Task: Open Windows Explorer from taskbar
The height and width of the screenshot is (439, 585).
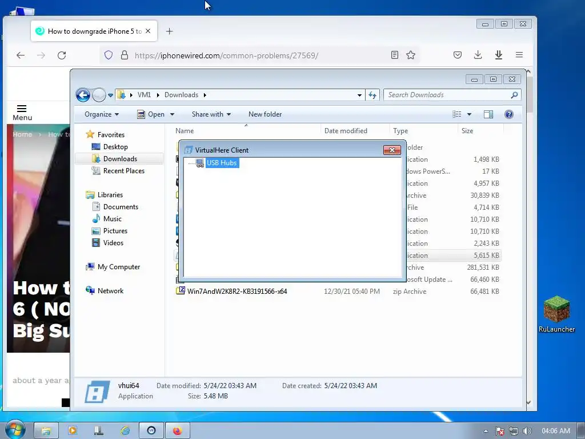Action: click(x=46, y=431)
